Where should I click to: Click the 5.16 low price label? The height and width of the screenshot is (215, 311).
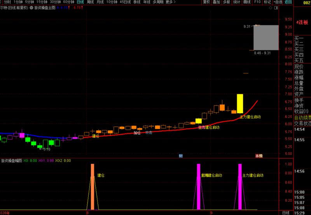click(x=47, y=149)
